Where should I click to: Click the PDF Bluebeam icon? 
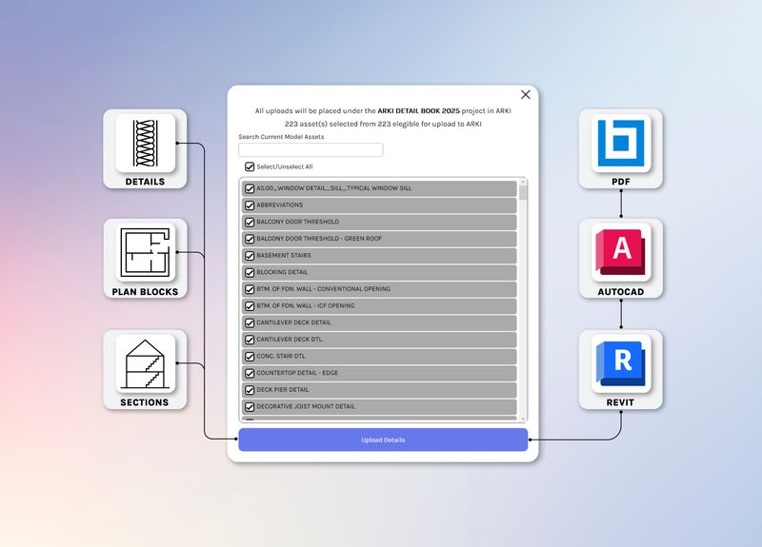[x=621, y=143]
